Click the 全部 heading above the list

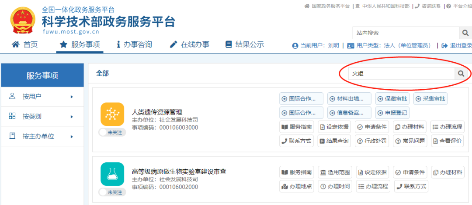(x=103, y=74)
